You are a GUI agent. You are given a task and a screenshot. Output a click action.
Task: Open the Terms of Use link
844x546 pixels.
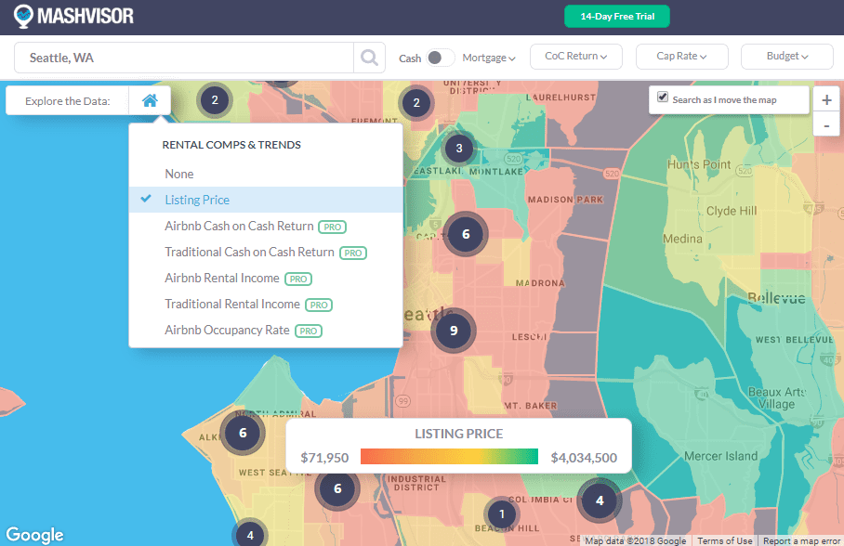click(x=725, y=540)
